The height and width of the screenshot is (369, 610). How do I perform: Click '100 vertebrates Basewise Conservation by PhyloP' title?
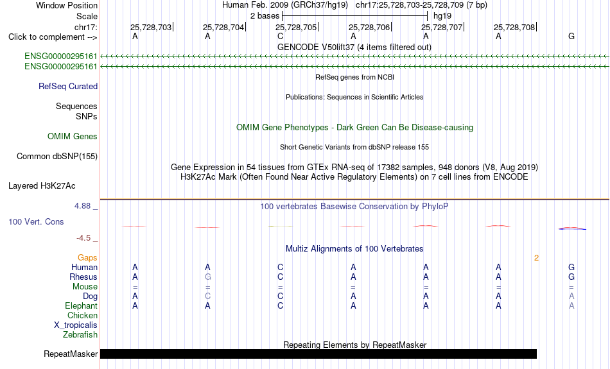(354, 207)
